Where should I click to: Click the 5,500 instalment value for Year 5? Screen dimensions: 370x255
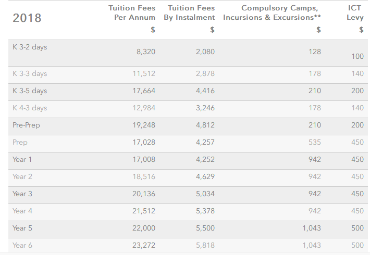click(205, 228)
